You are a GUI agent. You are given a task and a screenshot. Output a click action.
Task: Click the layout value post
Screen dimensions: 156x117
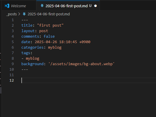pyautogui.click(x=44, y=31)
